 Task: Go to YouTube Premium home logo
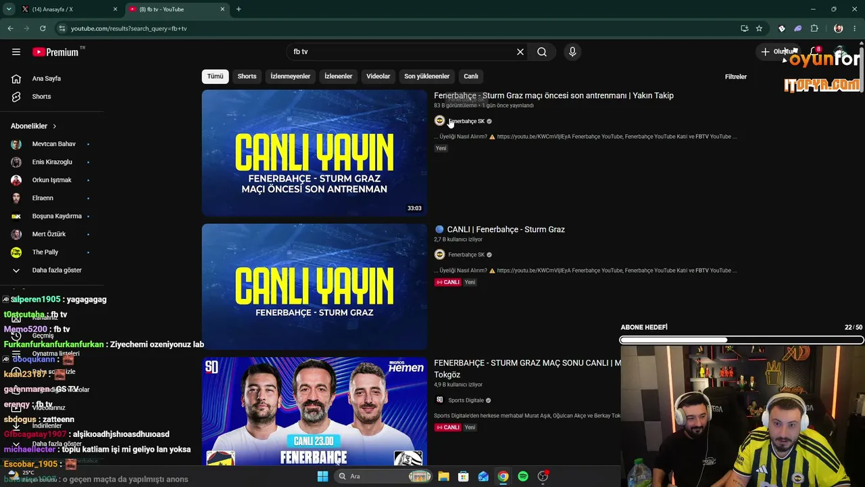coord(55,52)
